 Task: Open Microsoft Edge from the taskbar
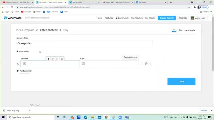click(x=86, y=117)
